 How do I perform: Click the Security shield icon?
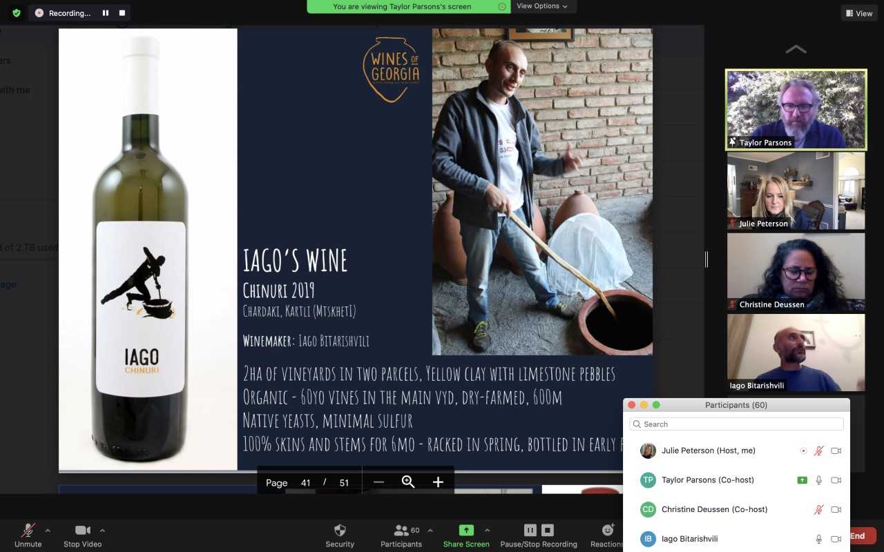tap(340, 530)
